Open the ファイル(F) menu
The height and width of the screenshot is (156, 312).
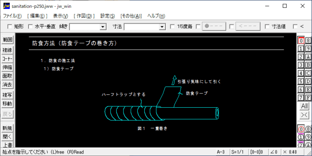(12, 16)
